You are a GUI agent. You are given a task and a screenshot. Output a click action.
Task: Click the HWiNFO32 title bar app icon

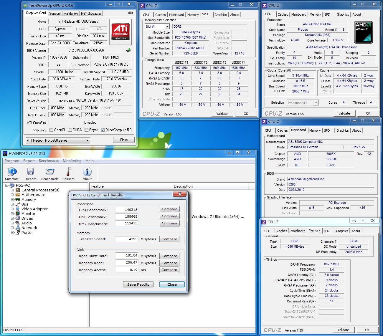point(5,153)
